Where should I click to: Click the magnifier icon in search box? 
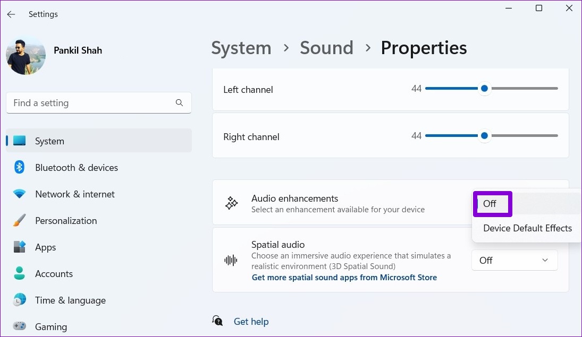point(179,103)
